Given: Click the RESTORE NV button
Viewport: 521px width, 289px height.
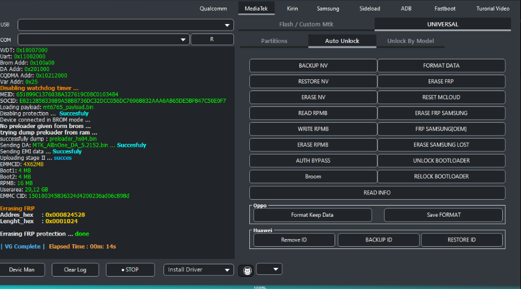Looking at the screenshot, I should click(x=313, y=81).
